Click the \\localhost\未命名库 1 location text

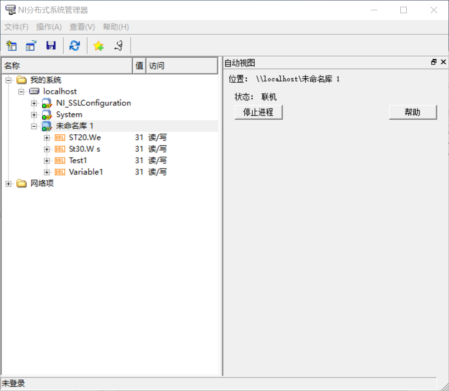click(x=298, y=79)
